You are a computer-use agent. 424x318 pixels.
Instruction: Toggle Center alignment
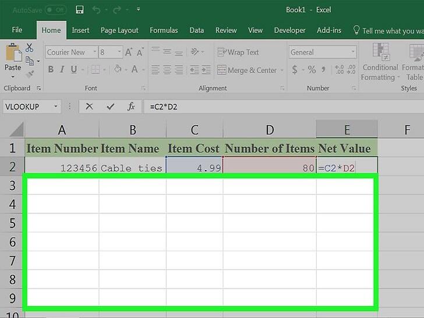[167, 70]
